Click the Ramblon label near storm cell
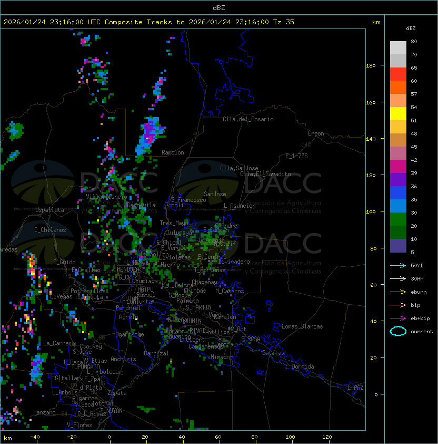Viewport: 438px width, 444px height. tap(173, 152)
